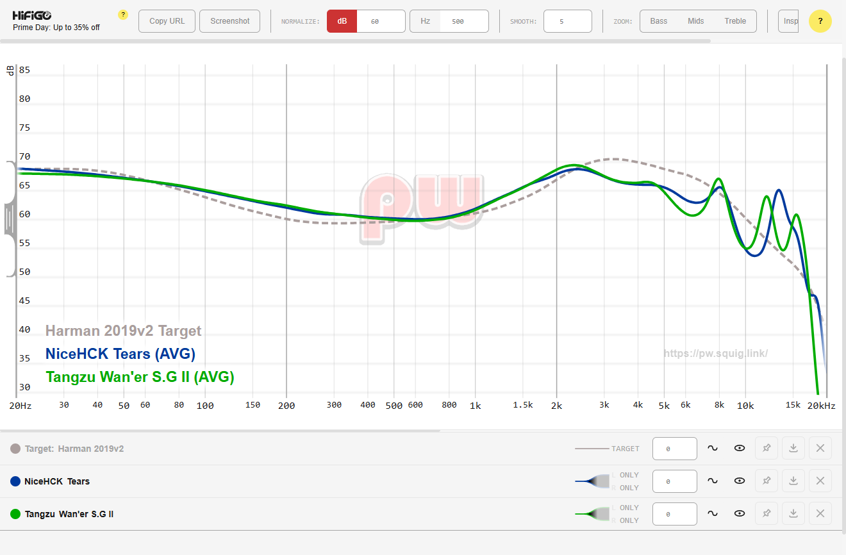
Task: Zoom graph to Bass range
Action: coord(659,21)
